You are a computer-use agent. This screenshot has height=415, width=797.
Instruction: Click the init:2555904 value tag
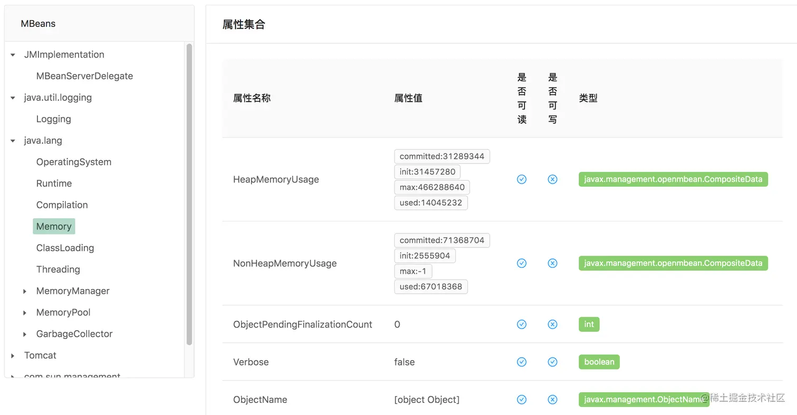pos(425,256)
